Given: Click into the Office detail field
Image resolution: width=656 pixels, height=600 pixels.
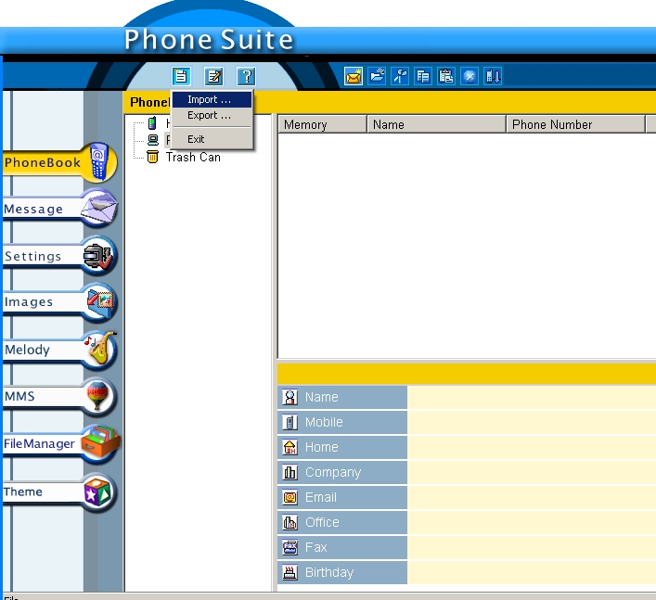Looking at the screenshot, I should click(532, 523).
